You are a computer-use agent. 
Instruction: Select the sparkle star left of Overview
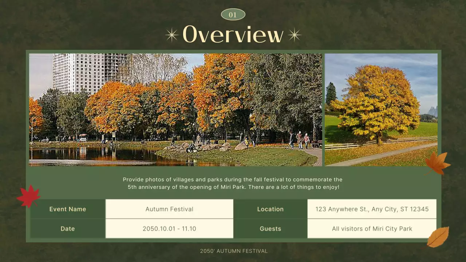pos(171,35)
